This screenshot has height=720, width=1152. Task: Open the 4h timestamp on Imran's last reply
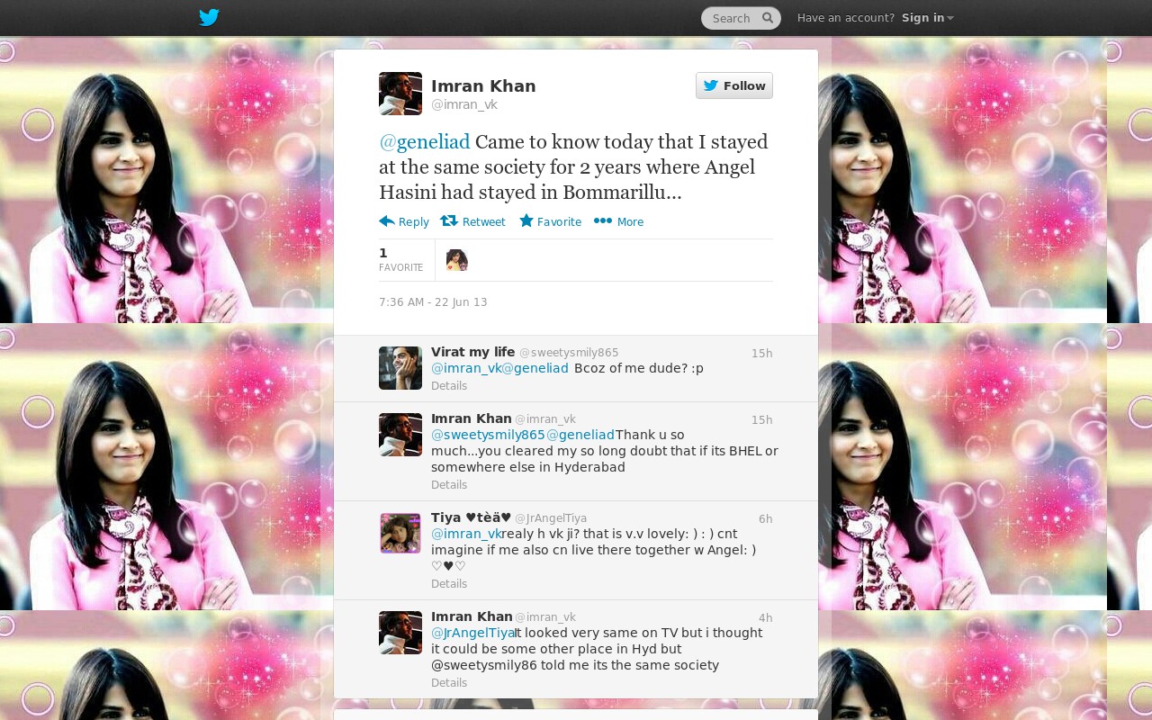pos(766,618)
